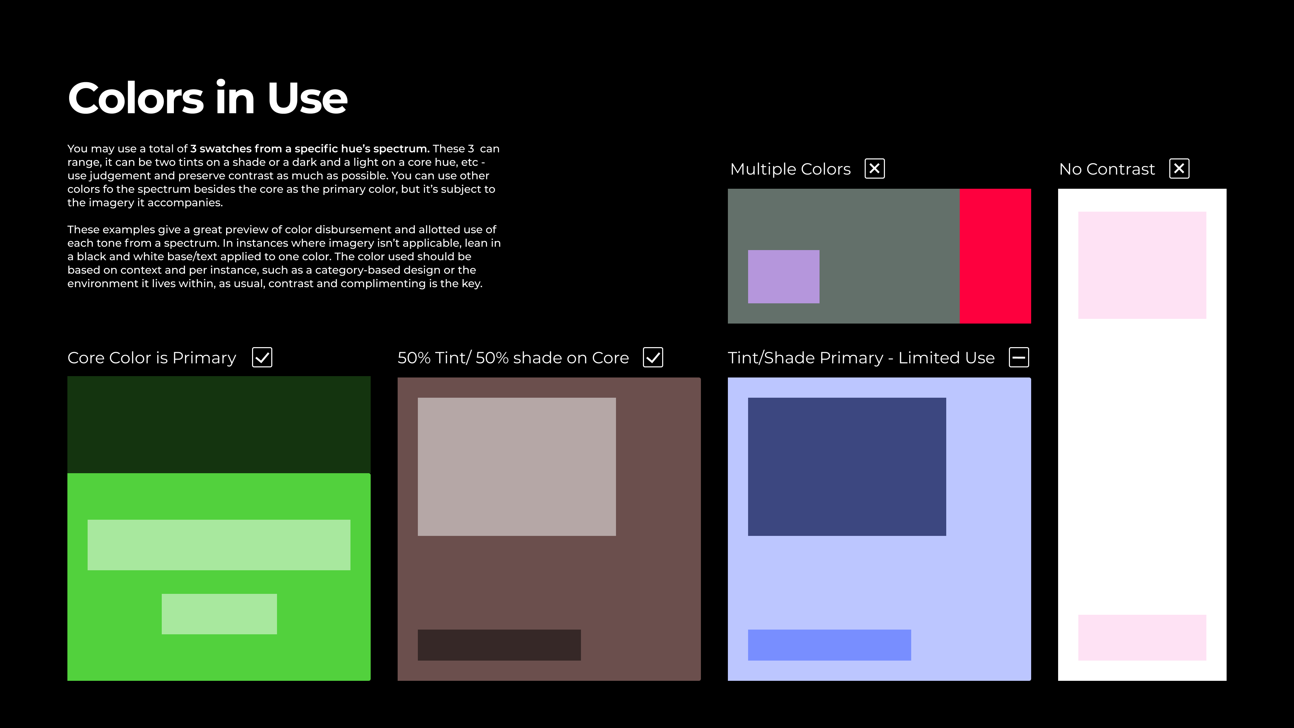Select the light taupe rectangle on brown

click(x=517, y=467)
